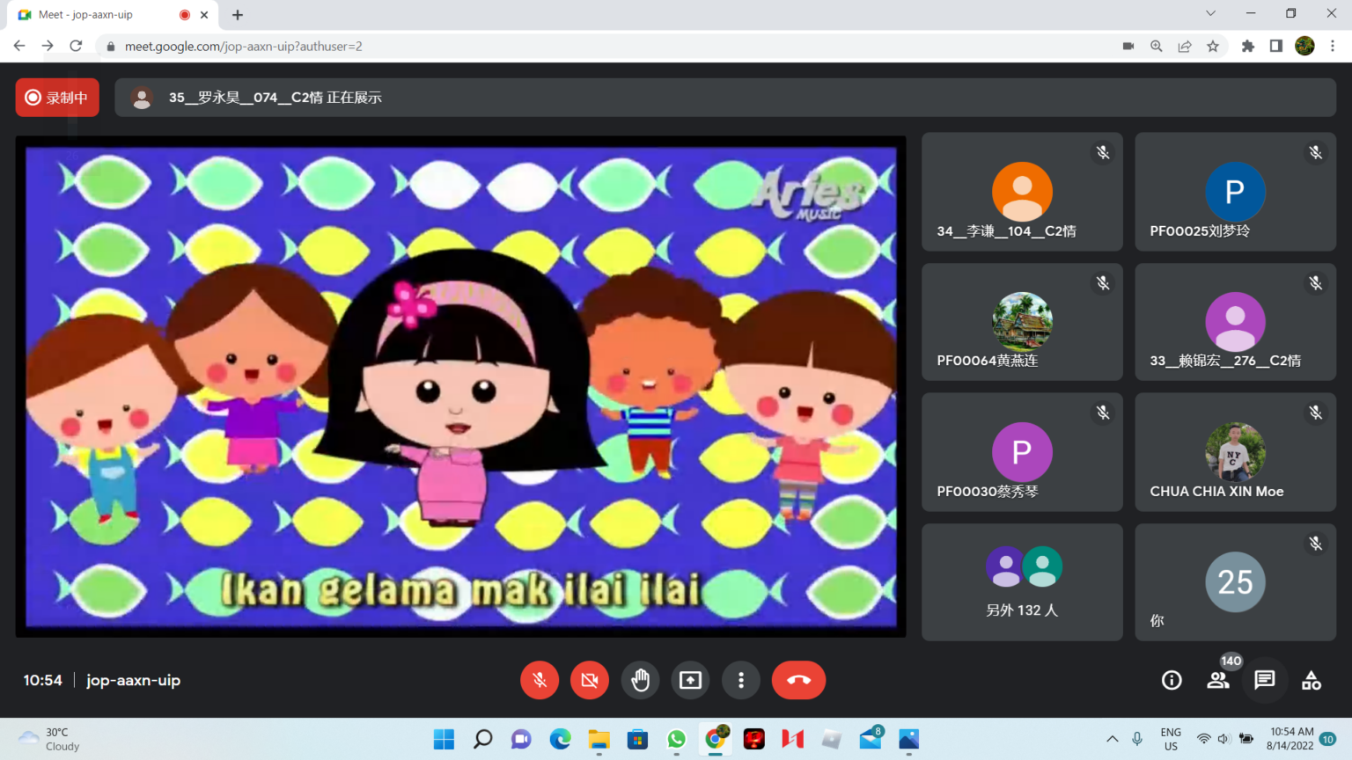Open clock showing 10:54 AM 8/14/2022
1352x760 pixels.
[x=1291, y=739]
